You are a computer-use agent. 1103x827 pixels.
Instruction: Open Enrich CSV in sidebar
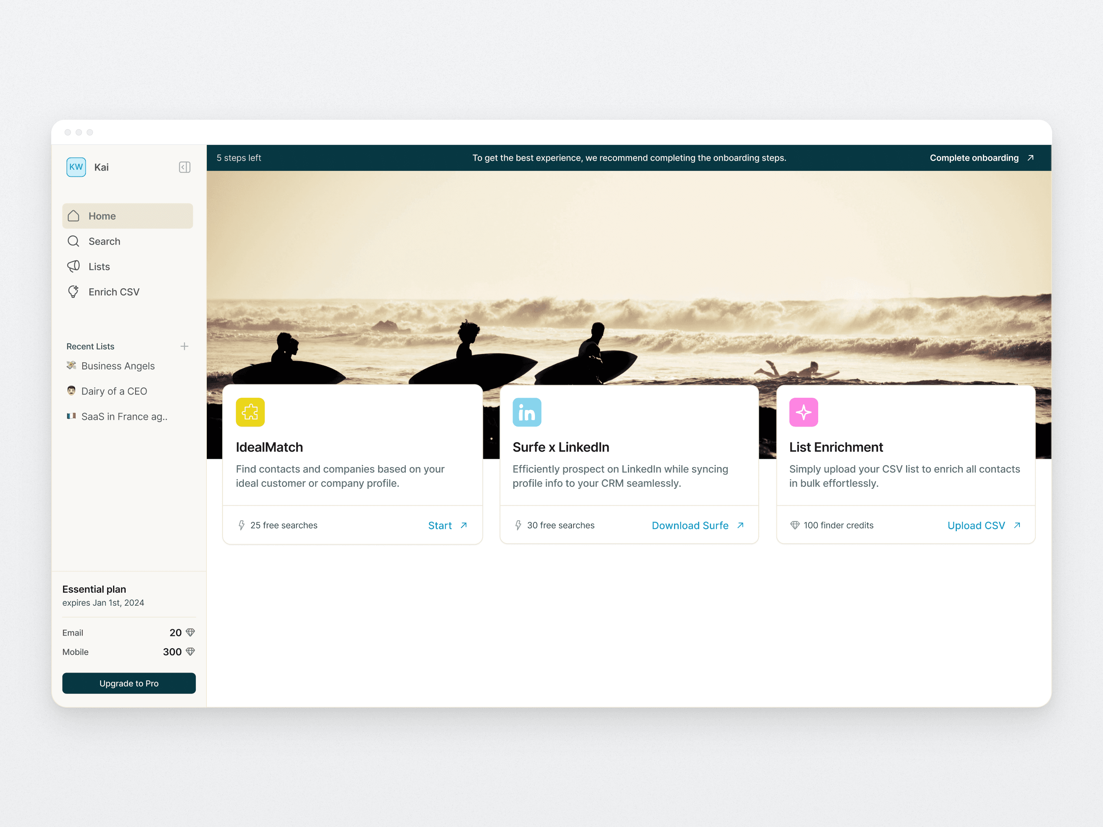coord(128,292)
